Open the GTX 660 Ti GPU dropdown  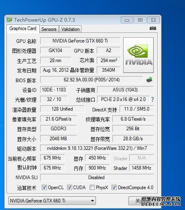pos(52,201)
